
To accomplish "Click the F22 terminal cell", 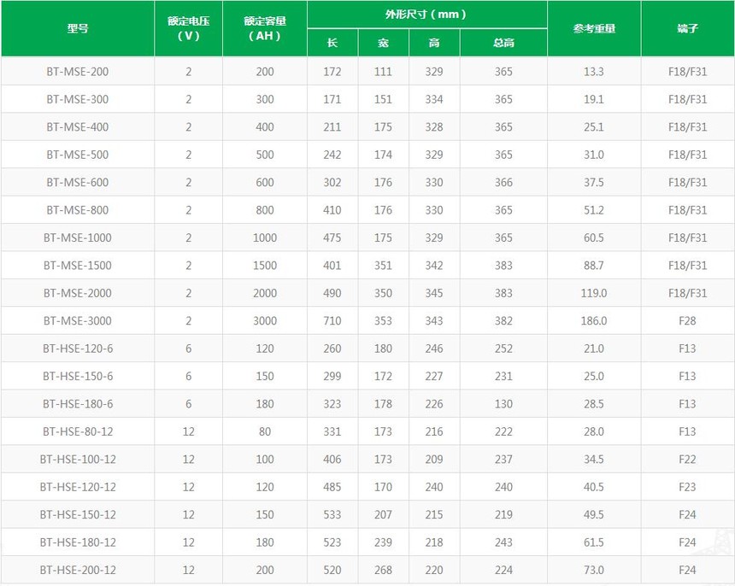I will [x=687, y=459].
